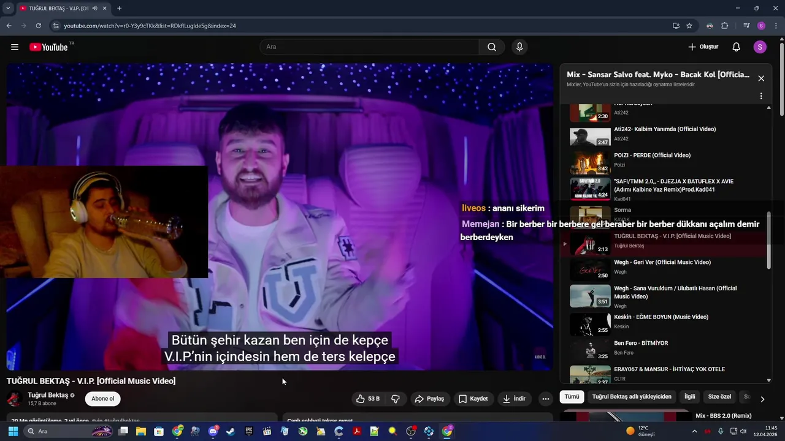Open the Epic Games launcher on the taskbar
This screenshot has width=785, height=441.
click(249, 431)
